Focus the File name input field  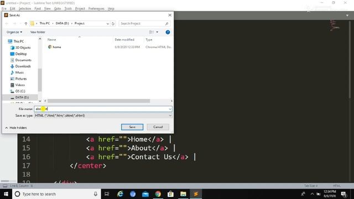101,109
